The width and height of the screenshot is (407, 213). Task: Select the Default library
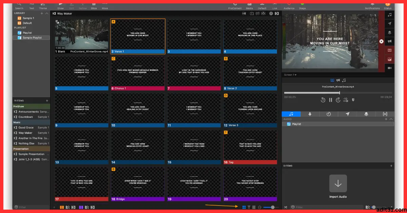pos(31,23)
